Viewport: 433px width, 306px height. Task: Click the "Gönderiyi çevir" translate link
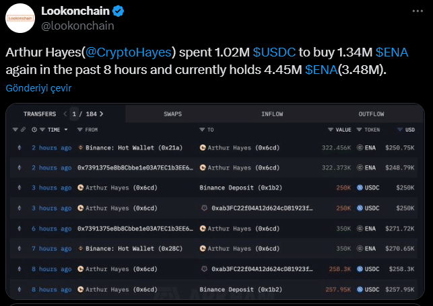point(38,88)
